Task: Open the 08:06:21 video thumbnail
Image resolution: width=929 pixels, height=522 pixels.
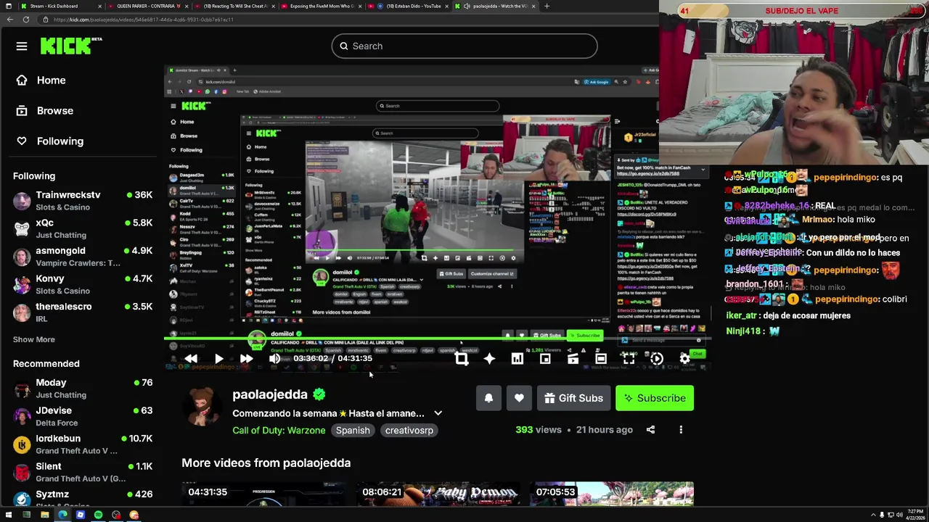Action: tap(438, 494)
